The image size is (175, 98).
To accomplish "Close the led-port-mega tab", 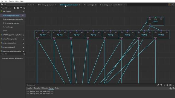I will (x=96, y=5).
